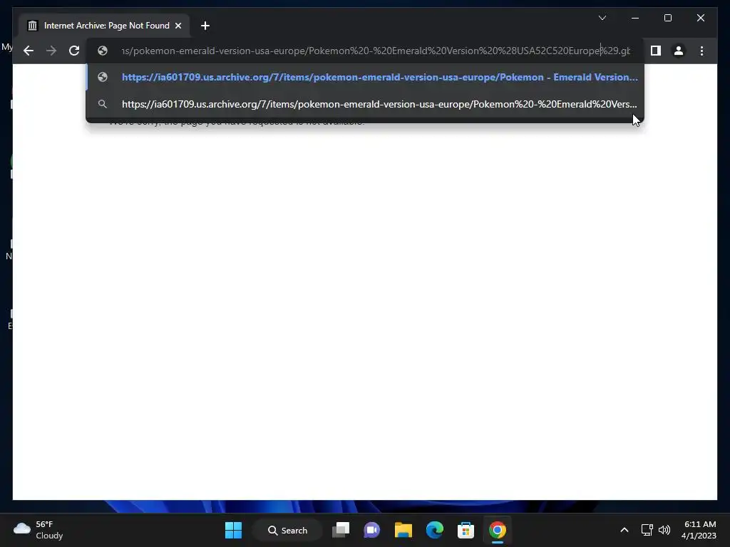Screen dimensions: 730x547
Task: Open the Windows Start menu
Action: [x=233, y=530]
